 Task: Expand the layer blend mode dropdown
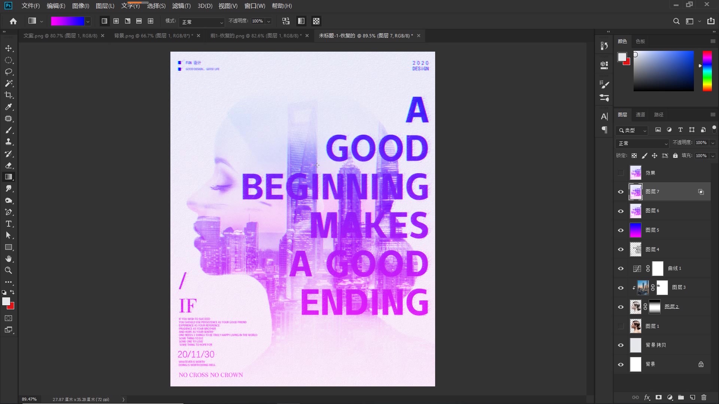[643, 143]
